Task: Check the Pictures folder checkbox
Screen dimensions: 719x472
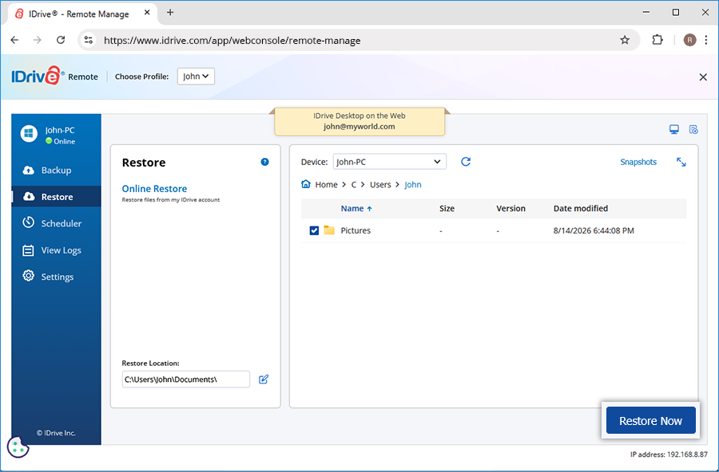Action: pos(314,230)
